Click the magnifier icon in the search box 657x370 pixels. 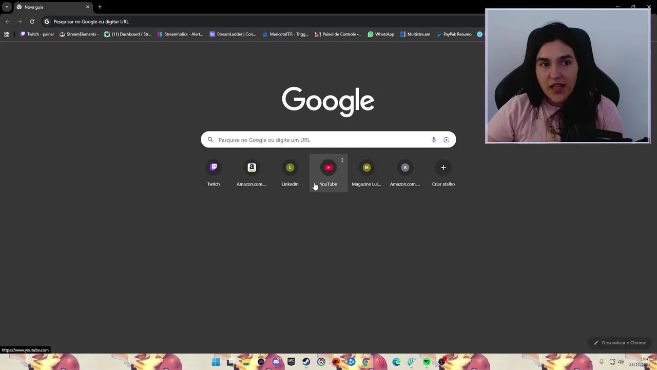click(x=210, y=139)
